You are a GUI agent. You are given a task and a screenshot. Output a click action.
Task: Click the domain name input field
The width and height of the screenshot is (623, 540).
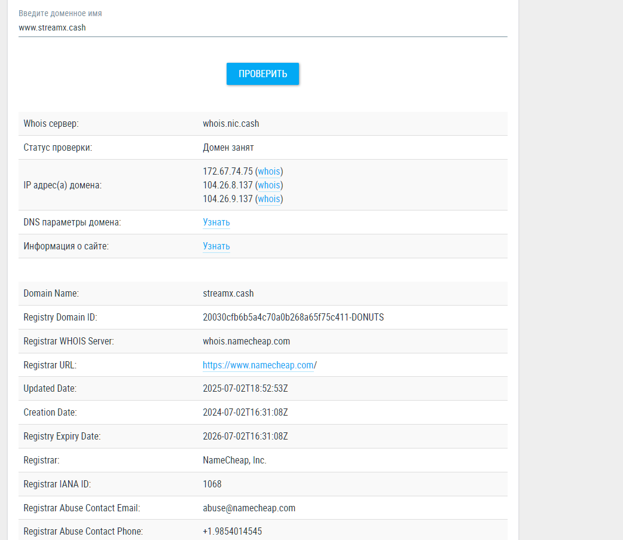tap(262, 28)
